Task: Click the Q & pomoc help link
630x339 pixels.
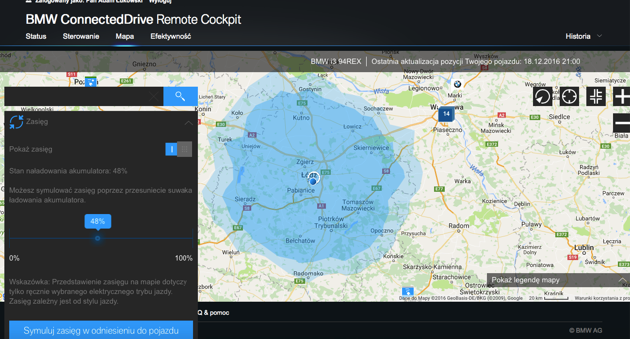Action: [x=213, y=313]
